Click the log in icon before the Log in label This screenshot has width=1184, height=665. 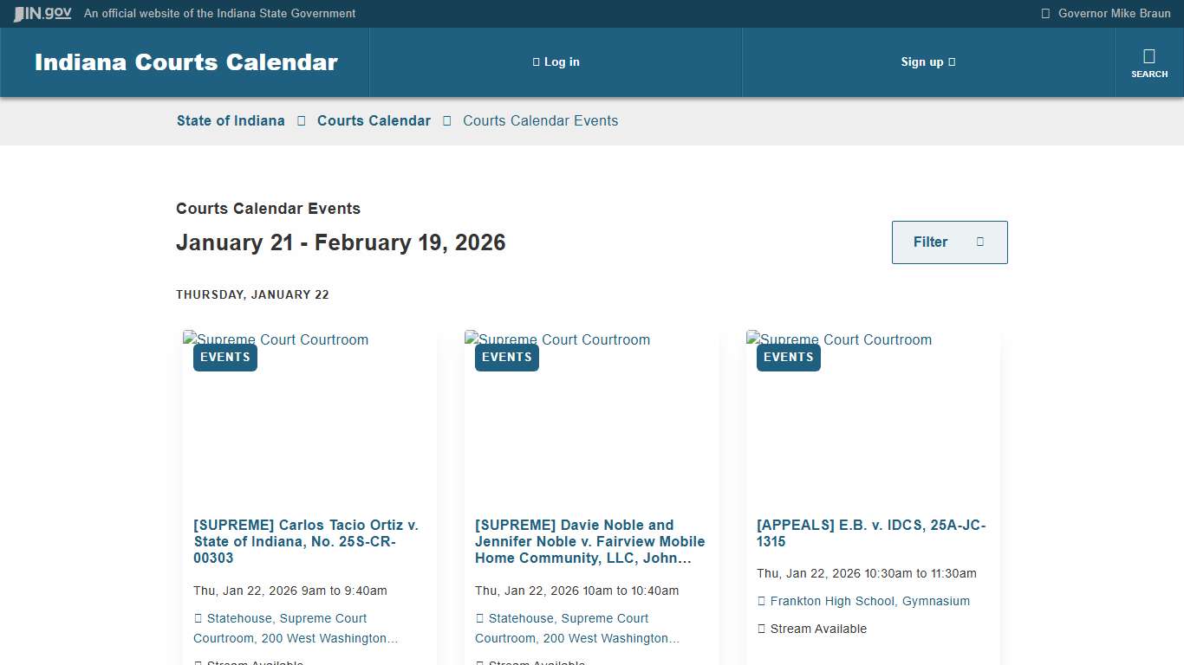click(x=535, y=61)
